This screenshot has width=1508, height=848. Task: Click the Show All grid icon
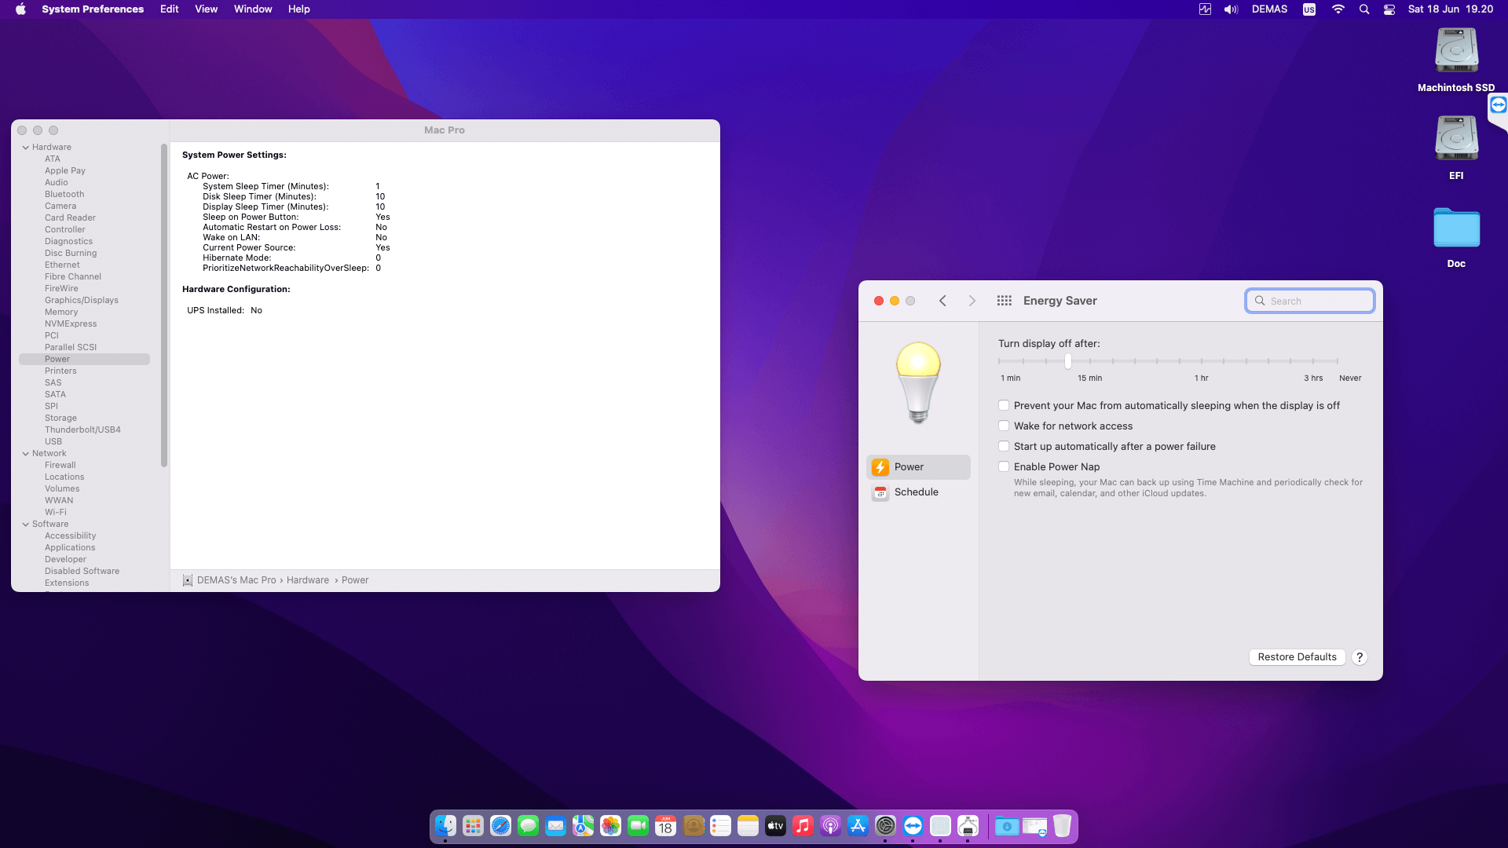tap(1004, 301)
